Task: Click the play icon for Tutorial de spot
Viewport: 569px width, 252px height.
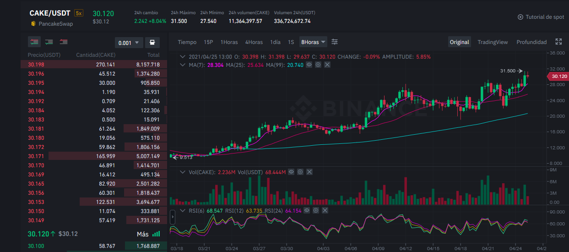Action: [520, 17]
